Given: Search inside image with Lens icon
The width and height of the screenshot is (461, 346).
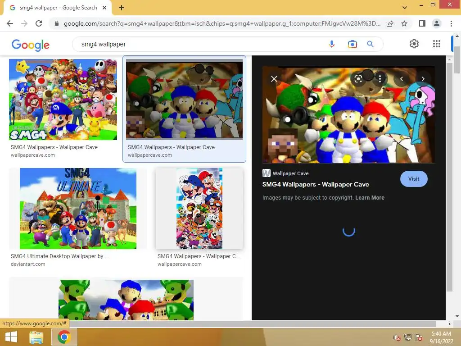Looking at the screenshot, I should pyautogui.click(x=358, y=79).
